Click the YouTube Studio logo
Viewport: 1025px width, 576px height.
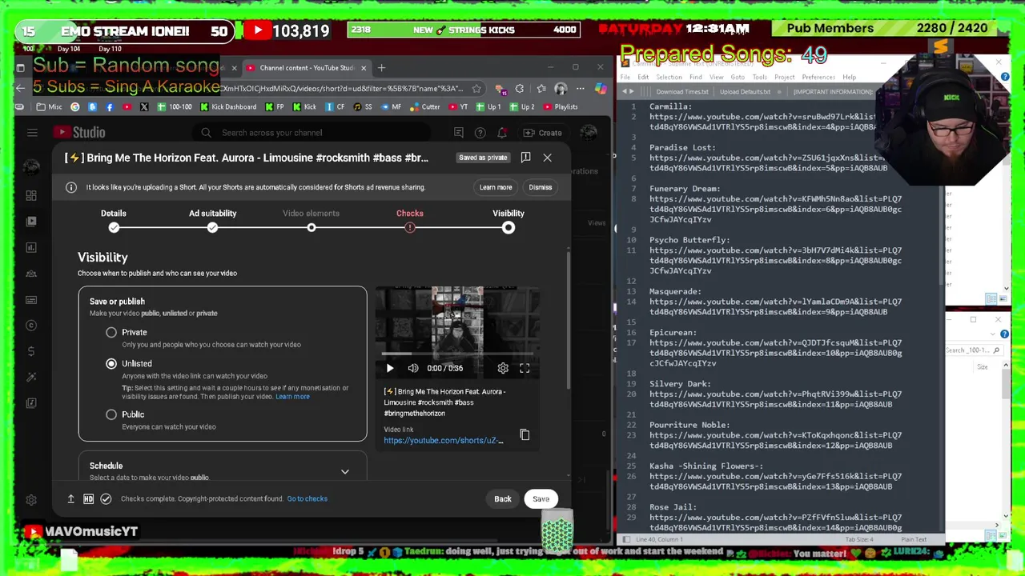click(79, 133)
